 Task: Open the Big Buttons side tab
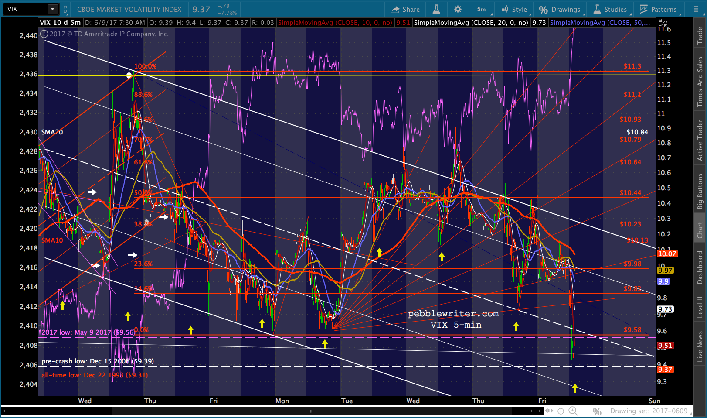click(700, 191)
